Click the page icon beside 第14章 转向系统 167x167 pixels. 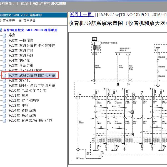(4, 110)
